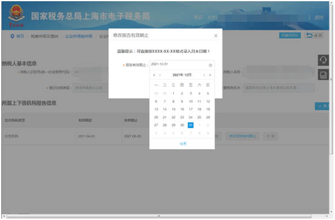Select December 15 in the calendar
The height and width of the screenshot is (220, 335).
click(174, 109)
